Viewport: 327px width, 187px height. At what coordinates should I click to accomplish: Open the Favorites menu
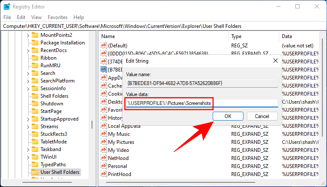[x=57, y=17]
